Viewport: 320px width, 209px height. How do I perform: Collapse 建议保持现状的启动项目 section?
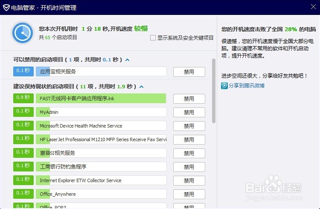(x=141, y=87)
